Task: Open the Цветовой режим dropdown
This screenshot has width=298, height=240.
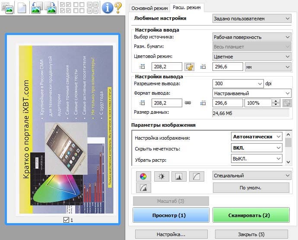Action: 252,57
